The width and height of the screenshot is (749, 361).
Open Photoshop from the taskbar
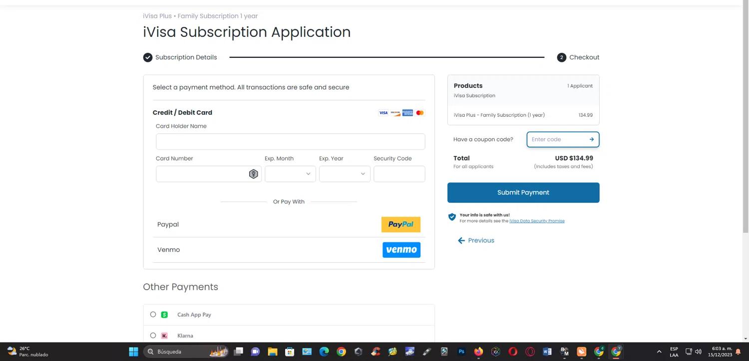click(x=461, y=352)
